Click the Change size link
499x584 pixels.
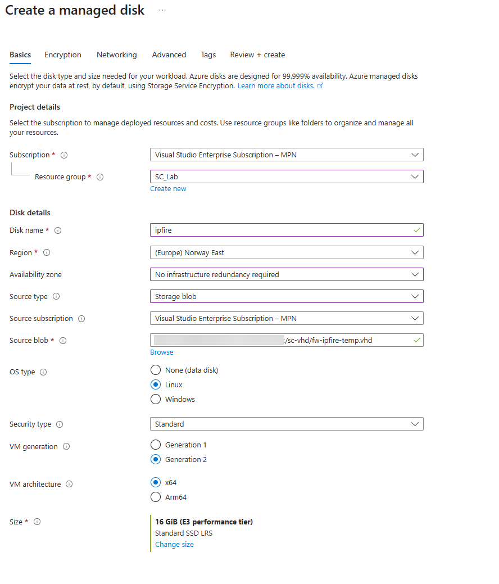coord(174,545)
